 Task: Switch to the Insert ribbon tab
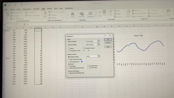pyautogui.click(x=18, y=9)
